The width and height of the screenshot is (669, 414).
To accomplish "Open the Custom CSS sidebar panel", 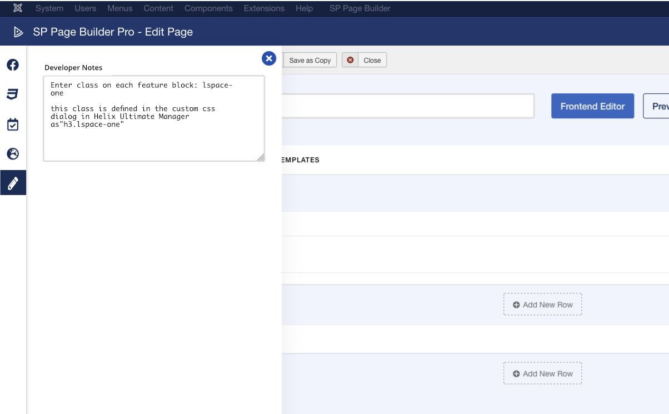I will pyautogui.click(x=13, y=94).
